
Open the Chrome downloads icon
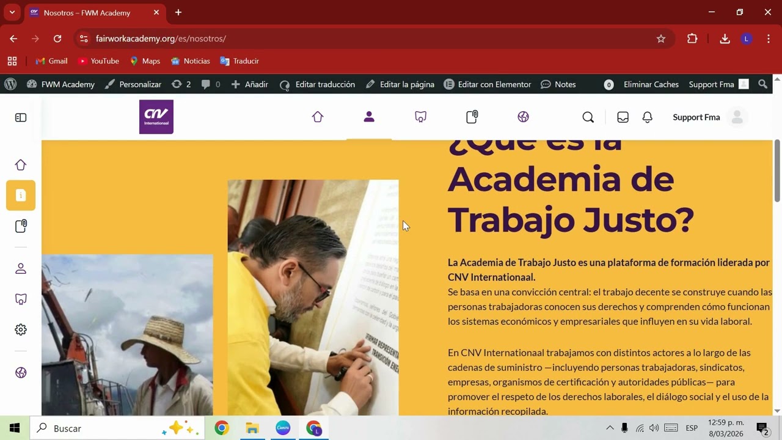point(725,38)
